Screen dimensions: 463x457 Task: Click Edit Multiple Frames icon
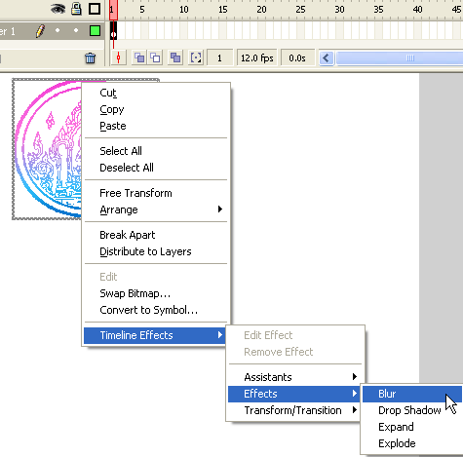pos(175,57)
